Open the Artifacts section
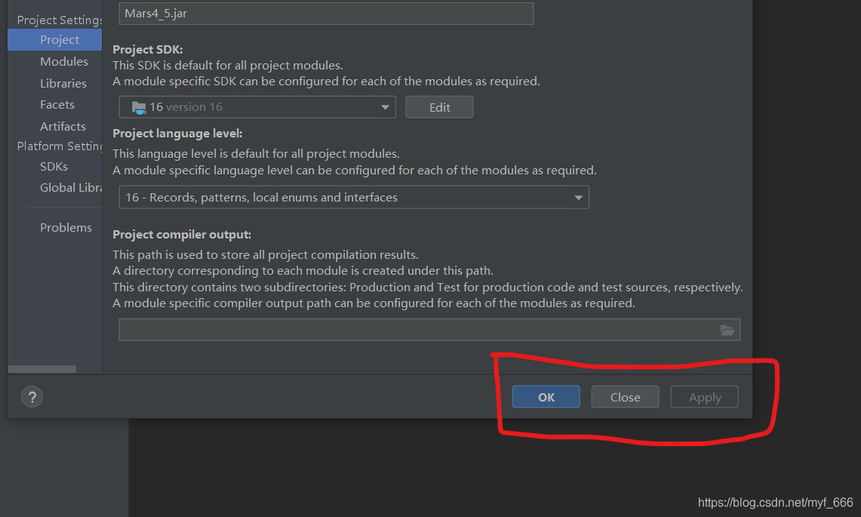This screenshot has height=517, width=861. point(63,126)
